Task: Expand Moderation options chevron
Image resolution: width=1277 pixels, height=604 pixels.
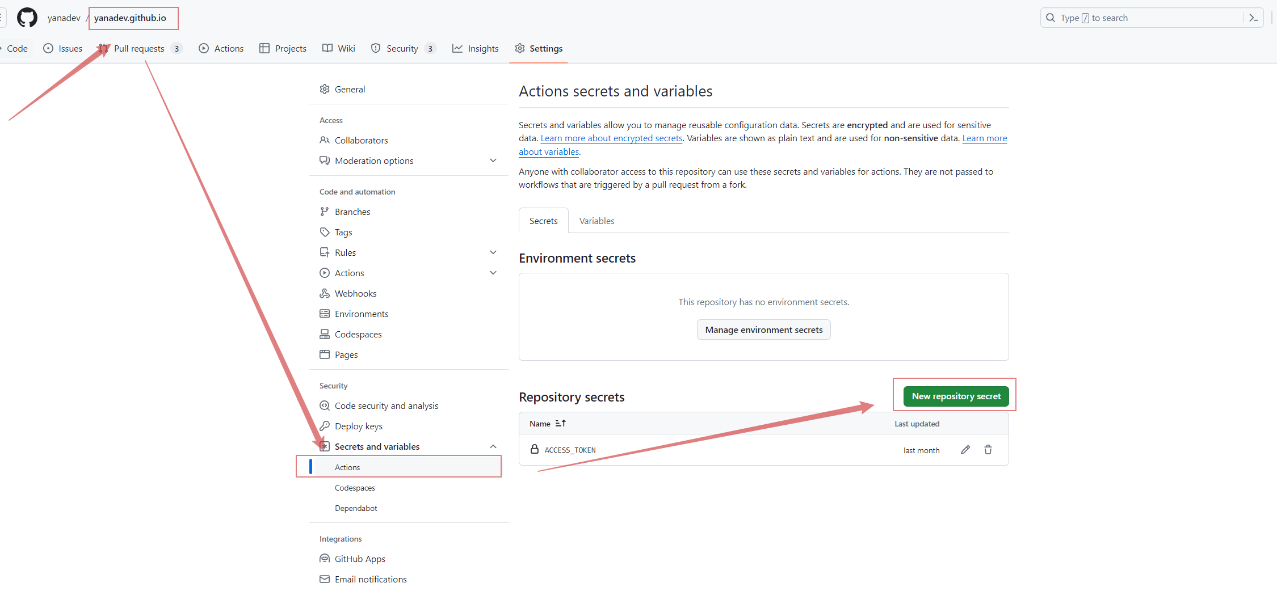Action: [x=493, y=160]
